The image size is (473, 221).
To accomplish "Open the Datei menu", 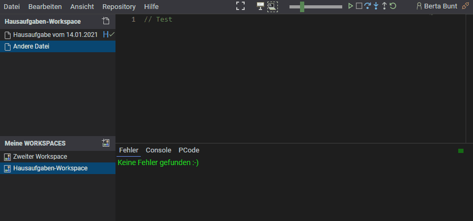I will (x=12, y=7).
